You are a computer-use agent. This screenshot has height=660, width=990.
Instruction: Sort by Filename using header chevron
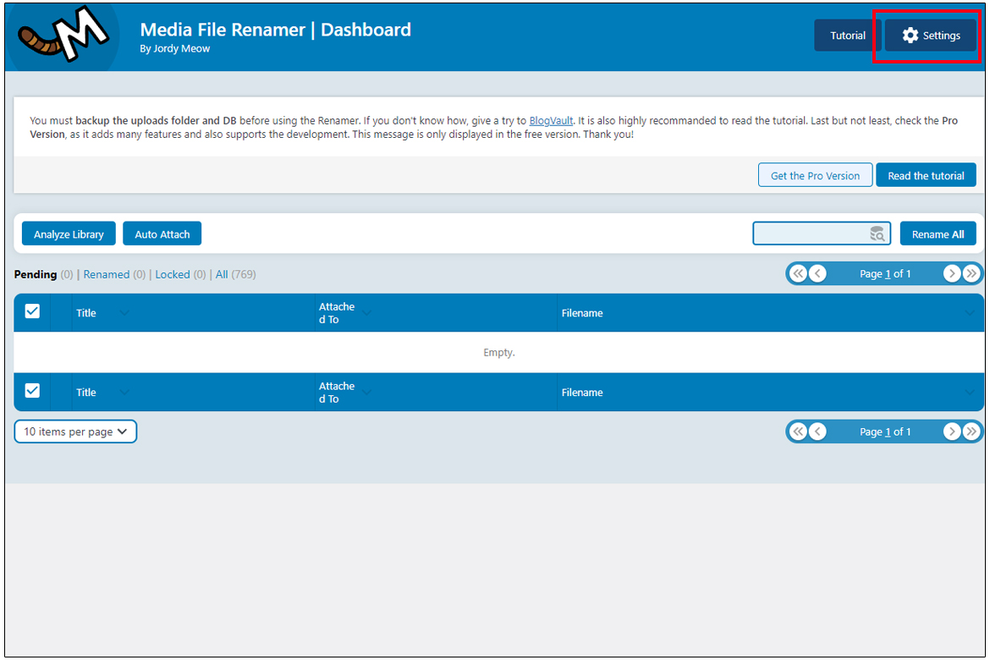[x=970, y=312]
